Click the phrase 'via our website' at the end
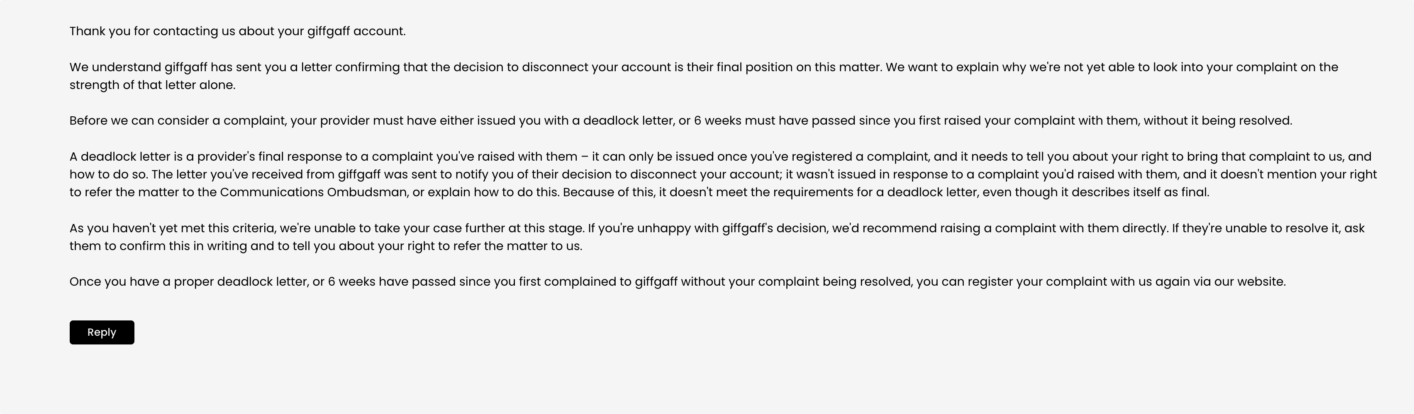This screenshot has width=1414, height=414. (1239, 282)
